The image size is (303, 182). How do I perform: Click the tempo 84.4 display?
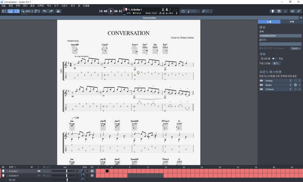tap(169, 13)
